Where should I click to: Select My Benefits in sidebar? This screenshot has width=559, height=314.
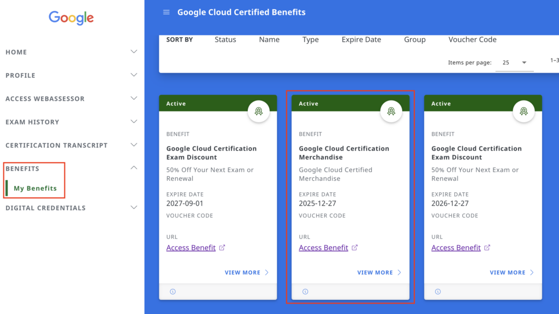click(x=35, y=188)
